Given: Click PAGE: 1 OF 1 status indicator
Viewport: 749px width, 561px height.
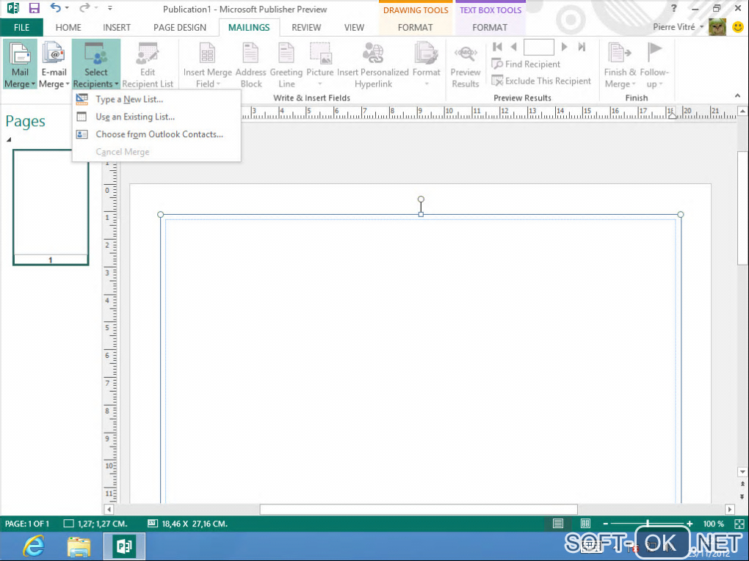Looking at the screenshot, I should (27, 524).
